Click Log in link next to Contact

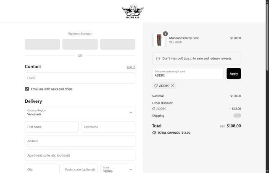(131, 67)
